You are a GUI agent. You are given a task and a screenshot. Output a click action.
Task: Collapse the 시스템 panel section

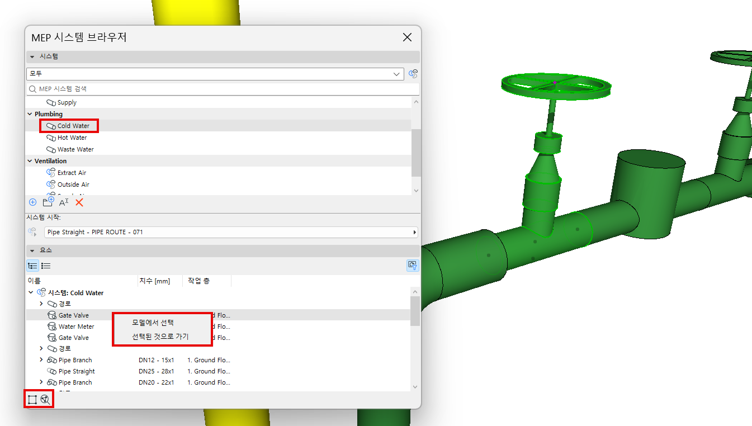[x=32, y=57]
